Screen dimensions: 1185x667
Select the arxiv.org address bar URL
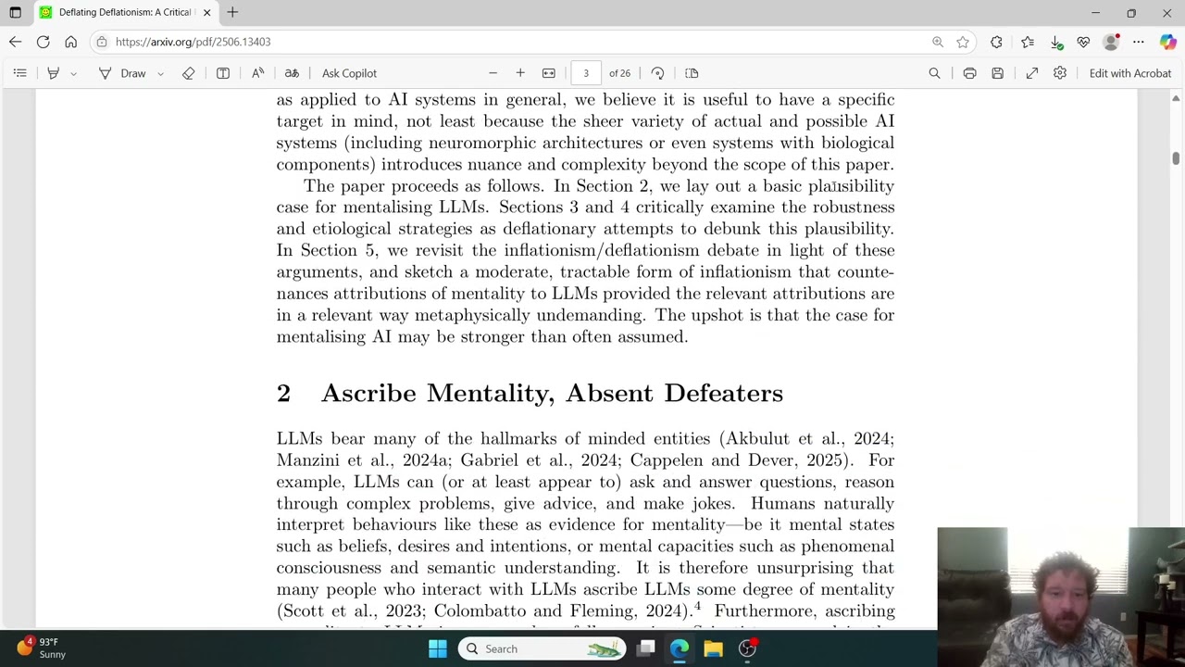coord(193,42)
